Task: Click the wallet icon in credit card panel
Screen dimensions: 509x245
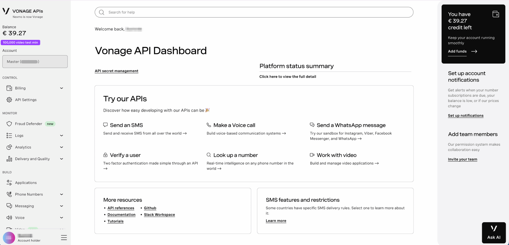Action: [x=496, y=14]
